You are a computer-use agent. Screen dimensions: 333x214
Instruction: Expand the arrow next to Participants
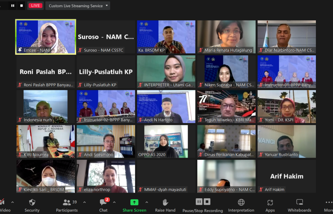click(x=84, y=202)
